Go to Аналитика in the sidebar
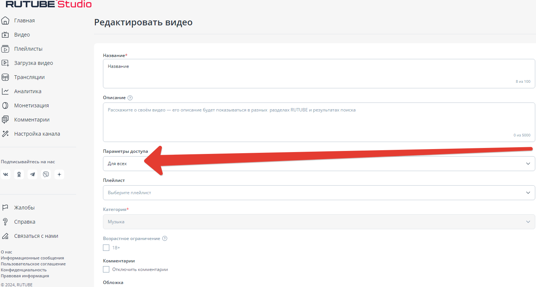The width and height of the screenshot is (536, 287). click(28, 91)
